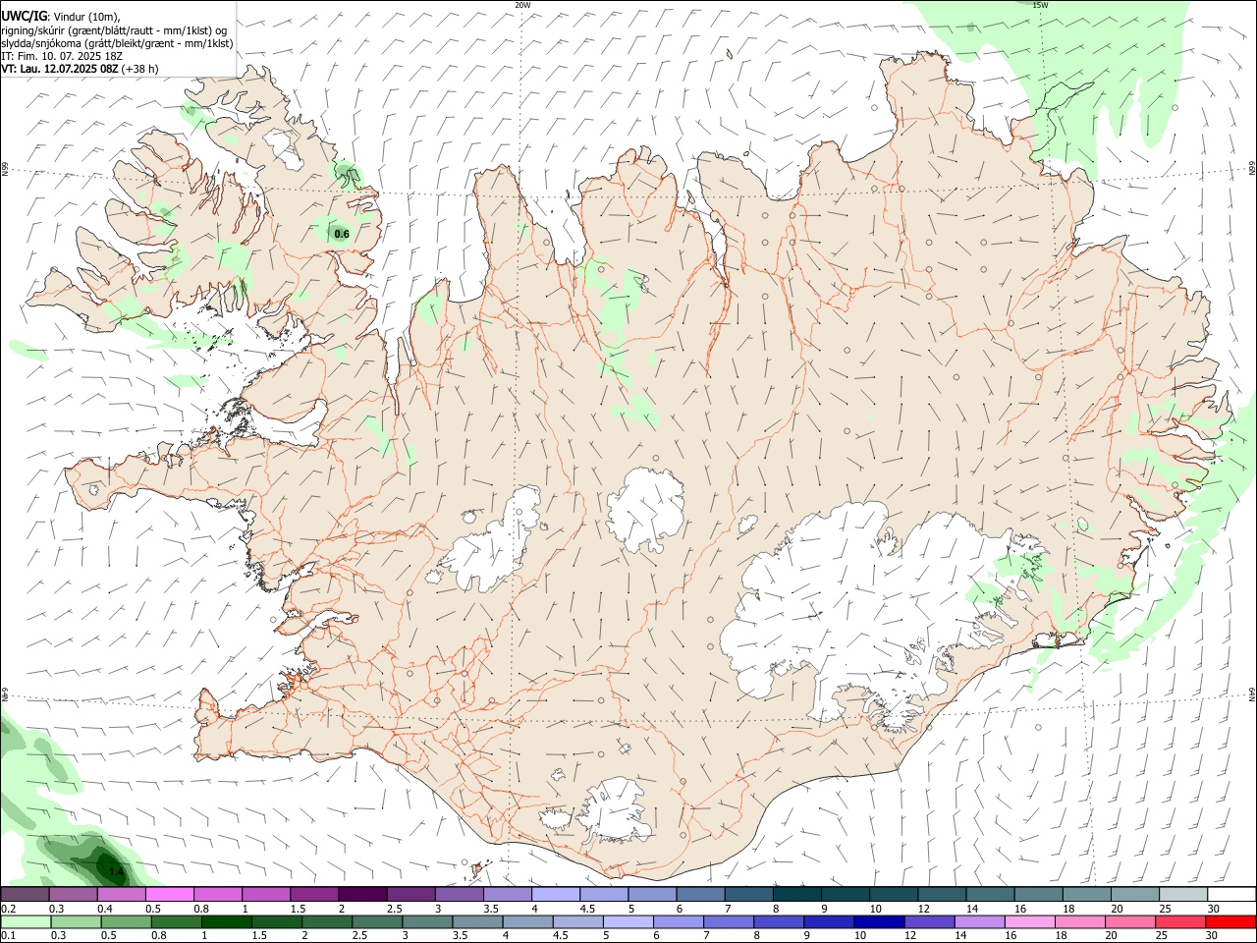This screenshot has height=943, width=1257.
Task: Click the 20W longitude label
Action: 522,5
